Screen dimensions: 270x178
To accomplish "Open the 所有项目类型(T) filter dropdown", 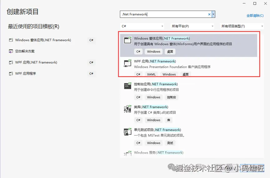I will coord(242,26).
